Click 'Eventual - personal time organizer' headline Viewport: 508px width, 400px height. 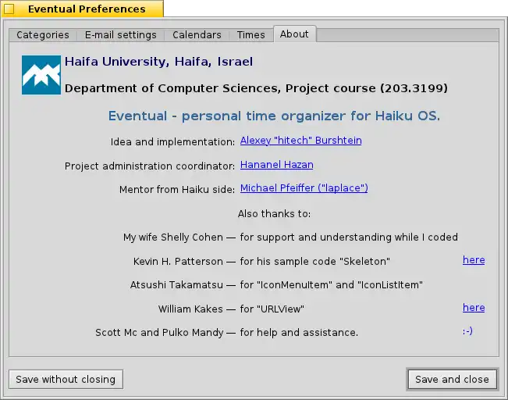click(x=274, y=116)
